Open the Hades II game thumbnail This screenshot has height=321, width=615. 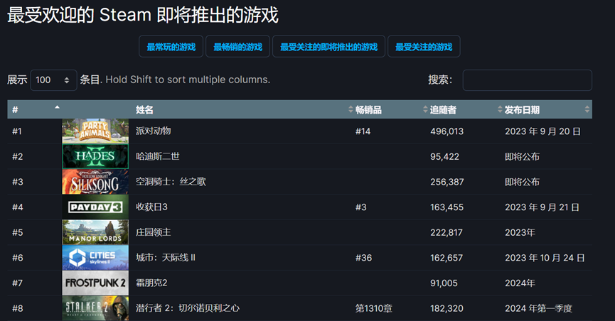click(x=95, y=156)
